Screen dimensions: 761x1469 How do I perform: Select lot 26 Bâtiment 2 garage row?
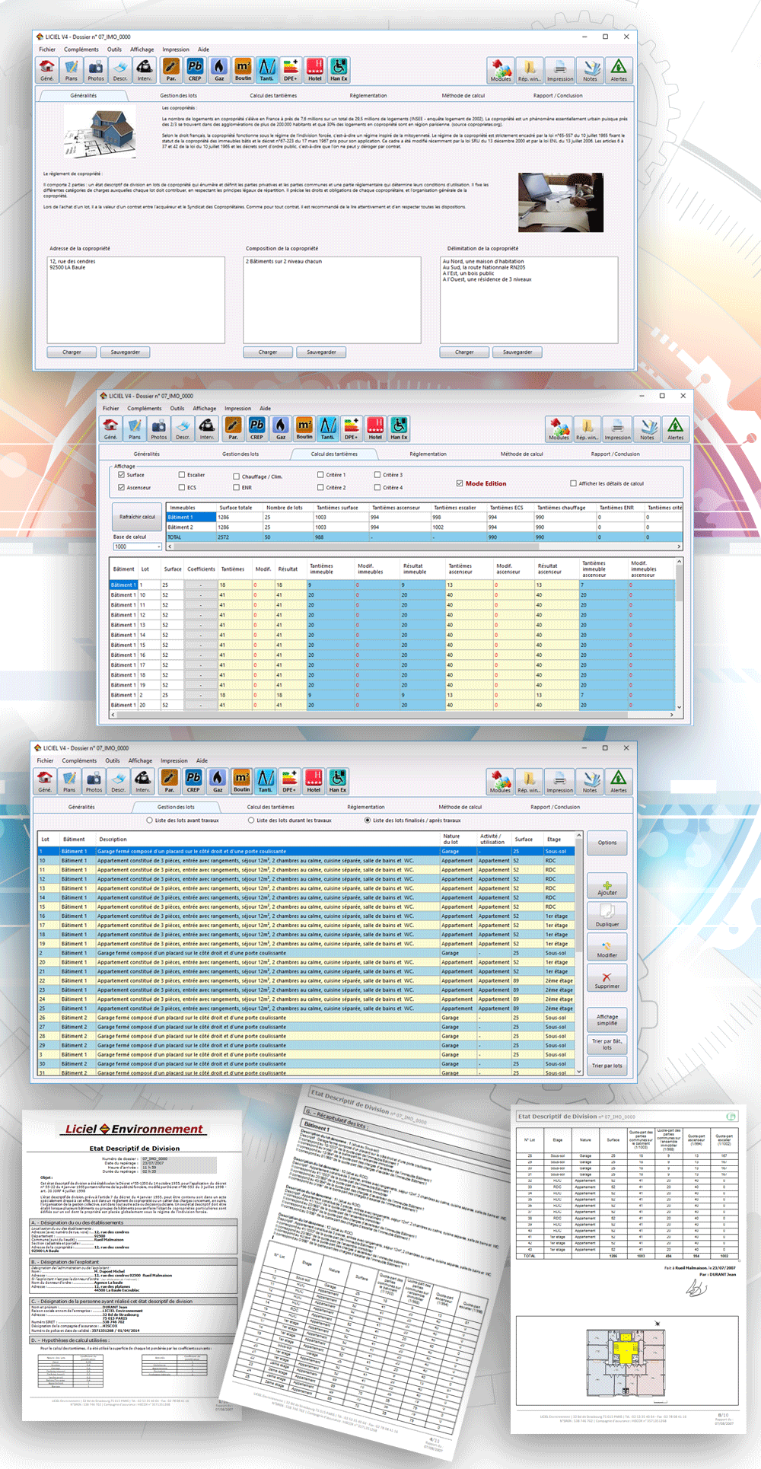(x=307, y=1018)
